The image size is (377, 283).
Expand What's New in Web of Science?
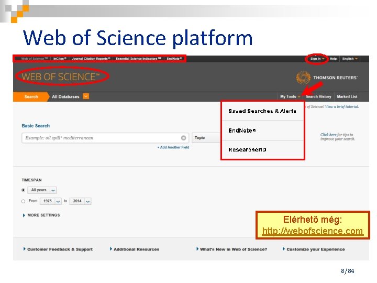click(x=232, y=249)
